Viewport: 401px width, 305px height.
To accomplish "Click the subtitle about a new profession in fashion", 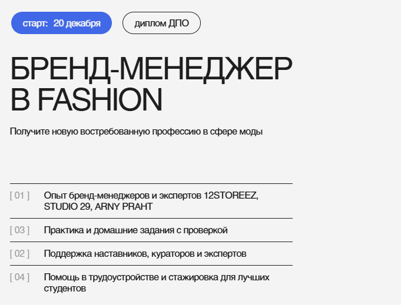I will [x=136, y=131].
